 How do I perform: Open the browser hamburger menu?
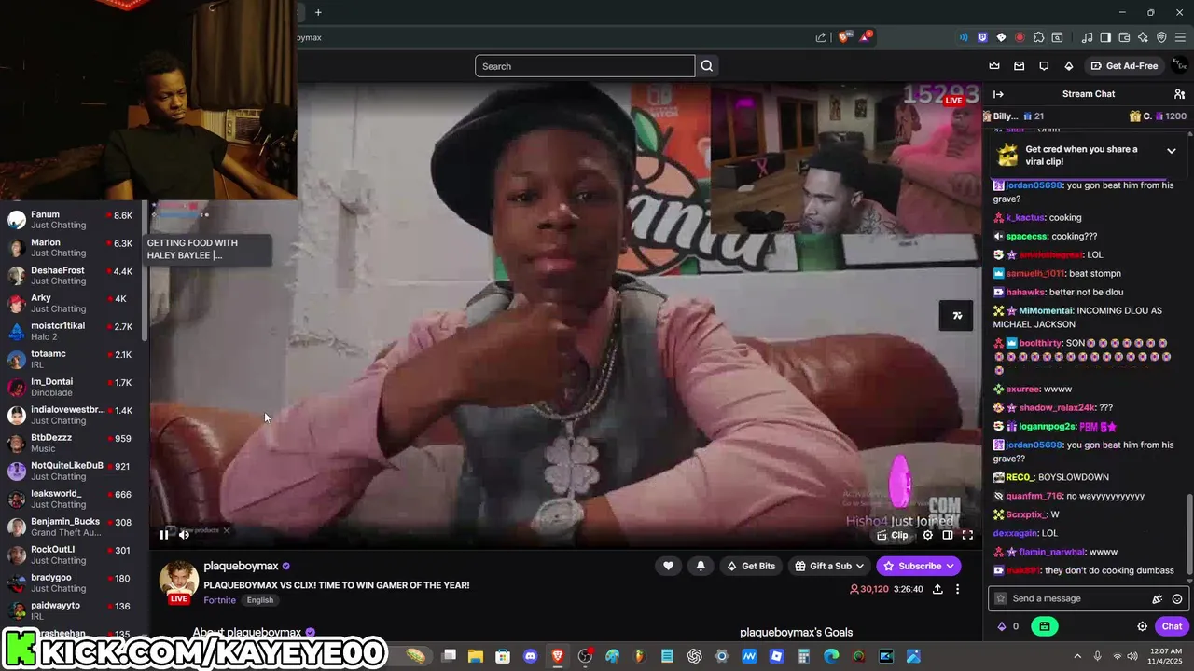pos(1180,37)
